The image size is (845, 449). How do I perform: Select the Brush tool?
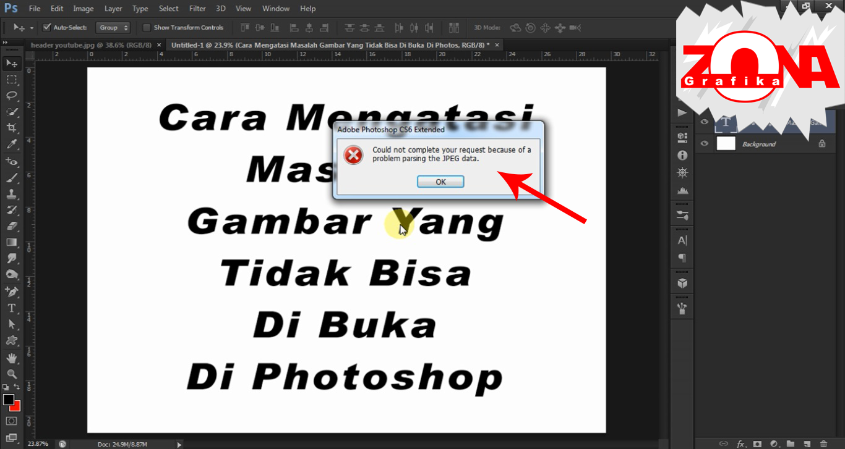tap(12, 178)
